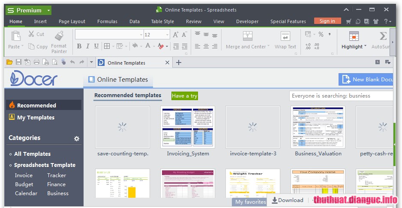The height and width of the screenshot is (208, 402).
Task: Align cell contents to the top
Action: click(197, 33)
